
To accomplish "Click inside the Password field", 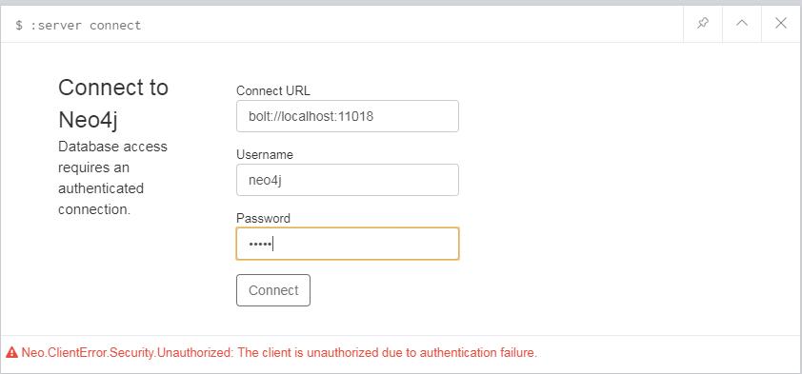I will point(348,244).
